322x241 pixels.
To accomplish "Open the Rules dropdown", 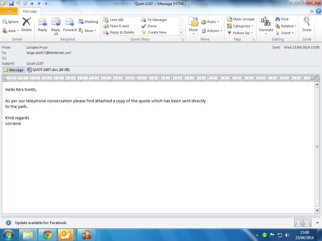I will coord(210,22).
